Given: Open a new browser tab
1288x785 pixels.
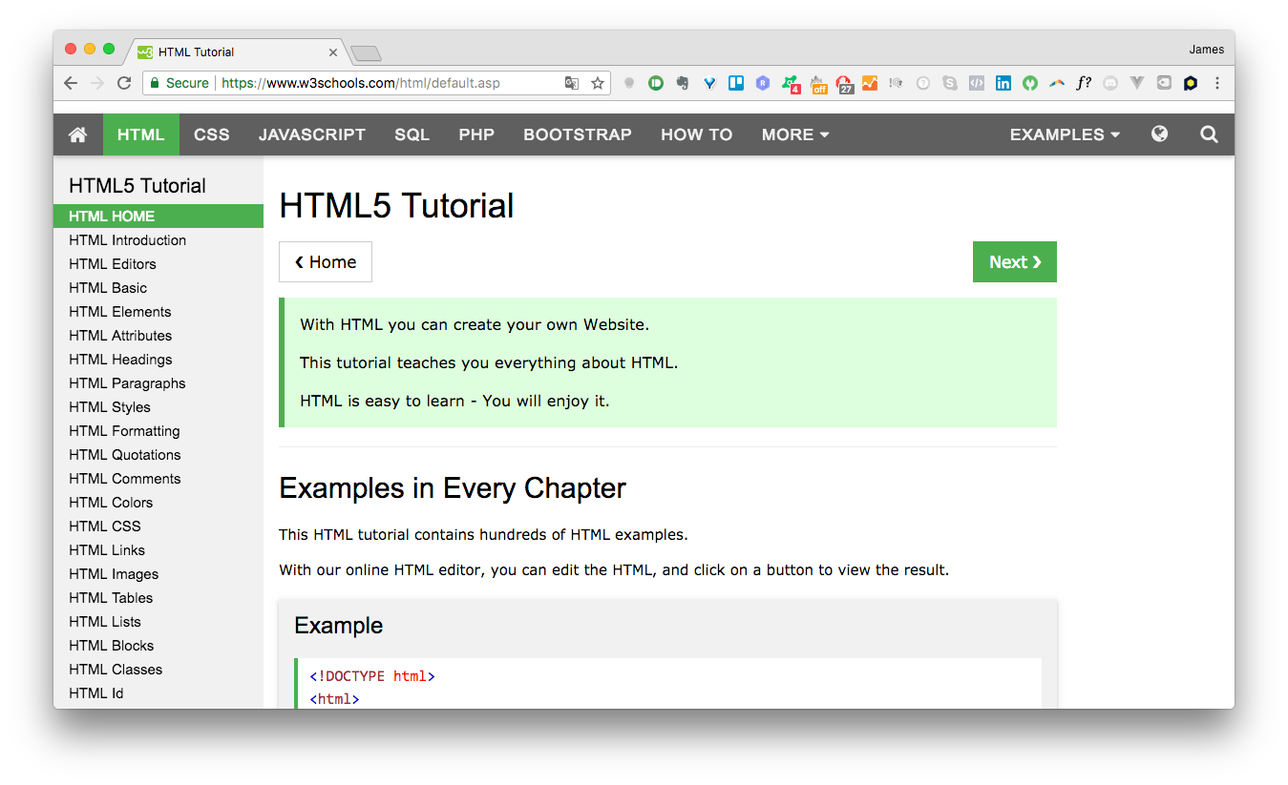Looking at the screenshot, I should tap(366, 52).
